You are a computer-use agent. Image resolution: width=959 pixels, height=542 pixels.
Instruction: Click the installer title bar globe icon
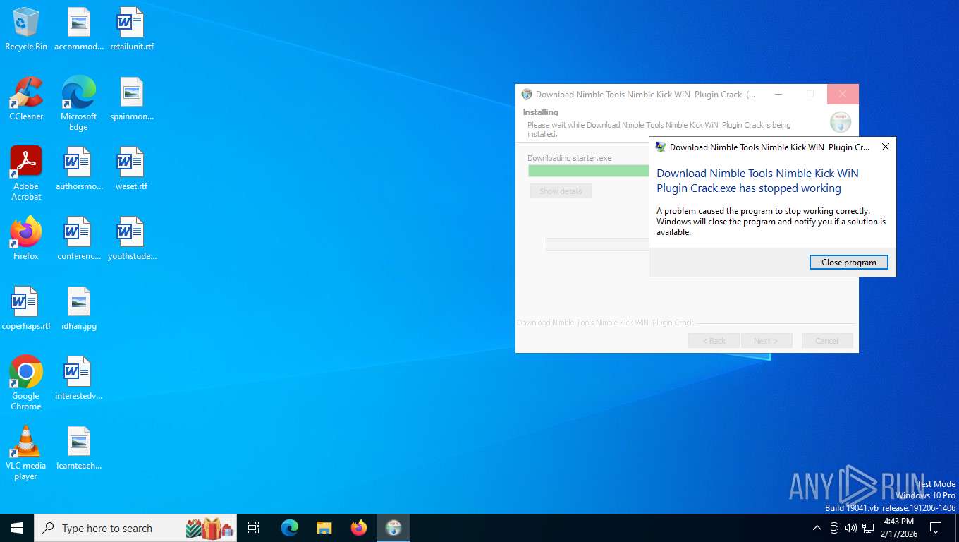click(x=527, y=94)
